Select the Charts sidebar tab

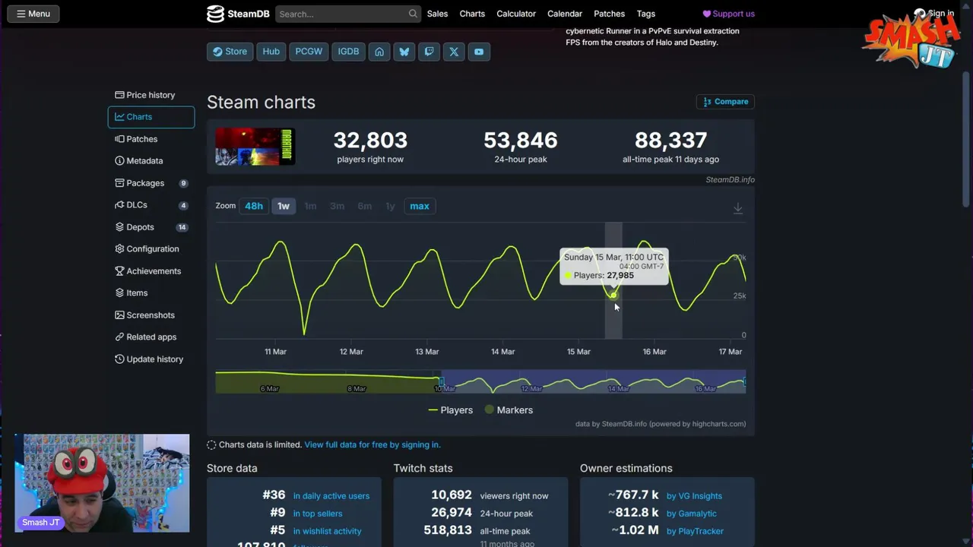151,117
